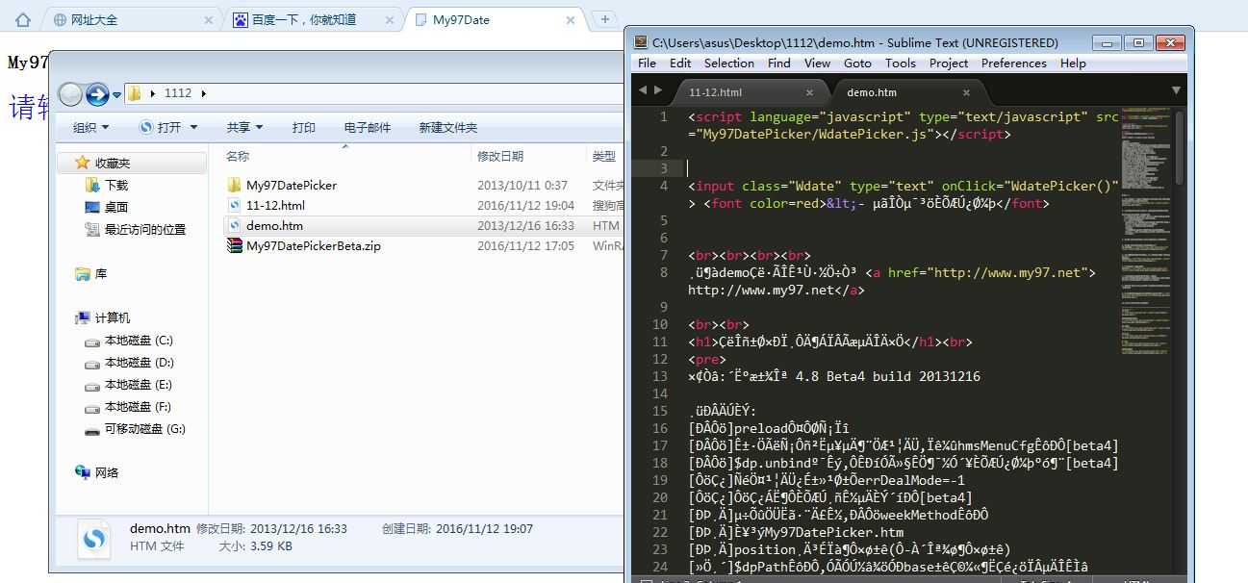Screen dimensions: 1248x583
Task: Click 电子邮件 in Explorer toolbar
Action: 368,127
